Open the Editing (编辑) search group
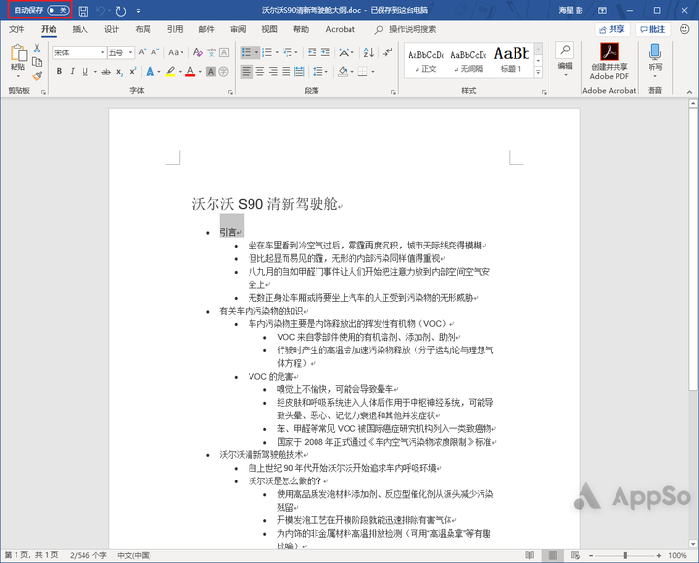Viewport: 699px width, 563px height. click(x=565, y=60)
